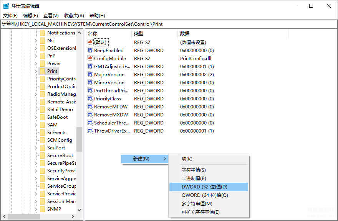Choose 可扩充字符串值(E) in submenu
The height and width of the screenshot is (221, 338).
[209, 212]
